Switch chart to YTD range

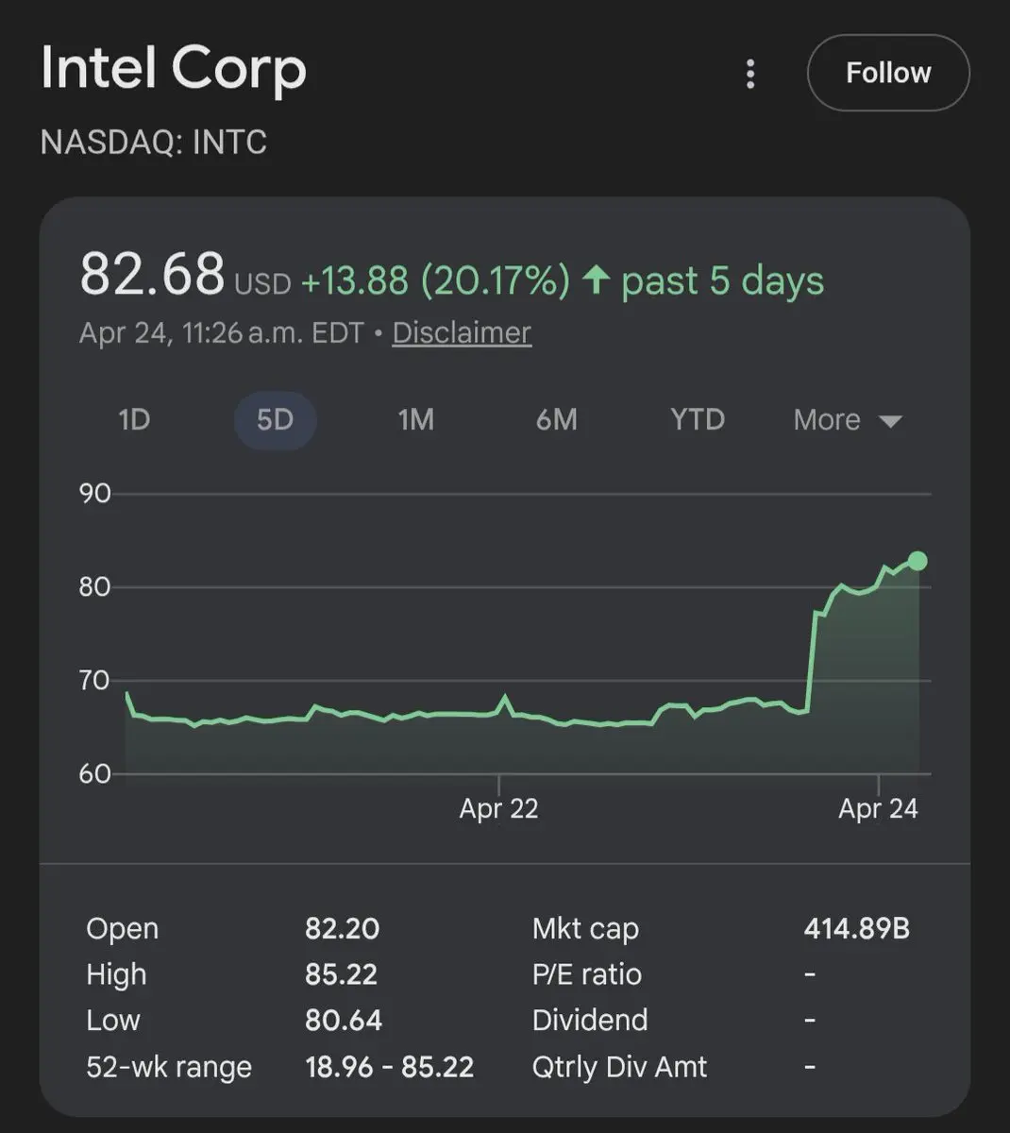[x=697, y=419]
